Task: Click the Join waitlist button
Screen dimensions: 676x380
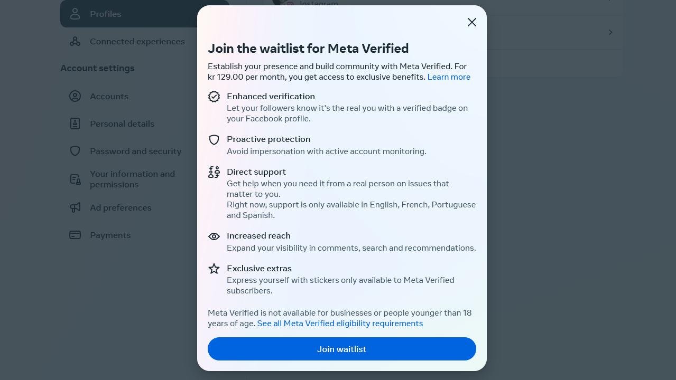Action: click(342, 349)
